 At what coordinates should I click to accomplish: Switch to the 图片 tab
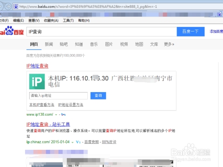(109, 44)
